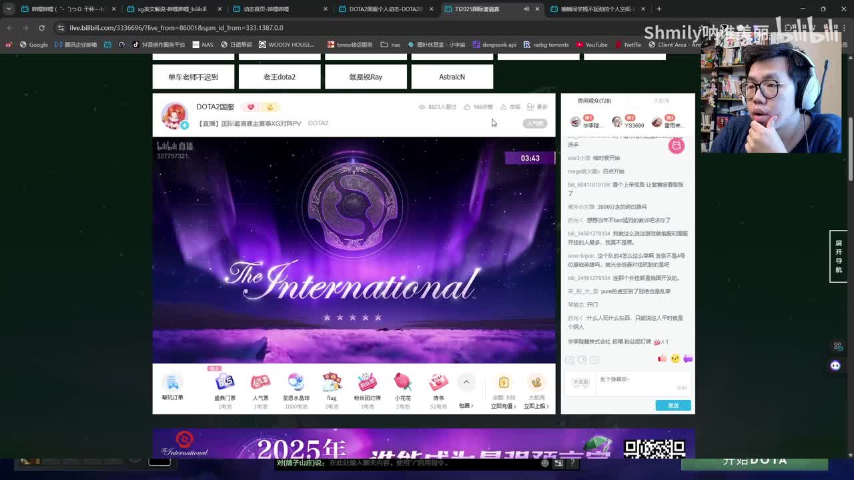Select the 小花花 flower gift

[x=402, y=382]
